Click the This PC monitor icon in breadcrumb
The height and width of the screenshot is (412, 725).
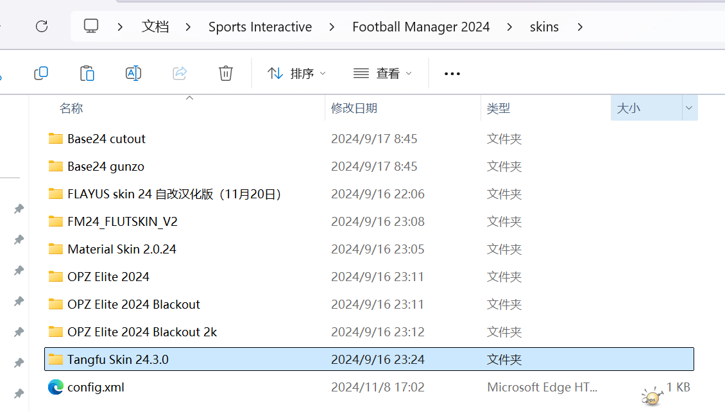(91, 26)
